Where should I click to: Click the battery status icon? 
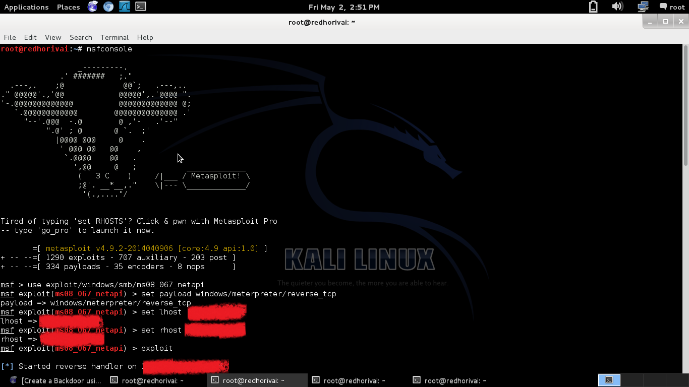[x=593, y=7]
